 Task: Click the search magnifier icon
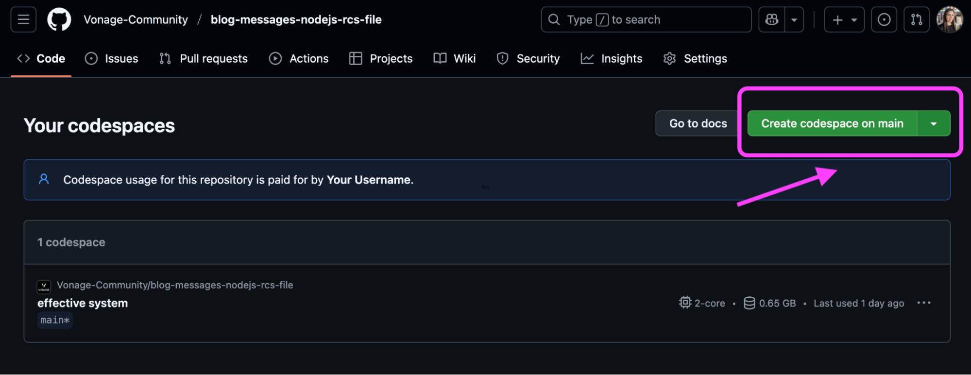[x=554, y=19]
